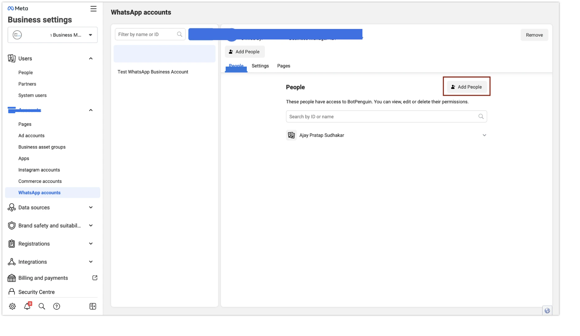Viewport: 580px width, 336px height.
Task: Expand the Integrations section
Action: (91, 262)
